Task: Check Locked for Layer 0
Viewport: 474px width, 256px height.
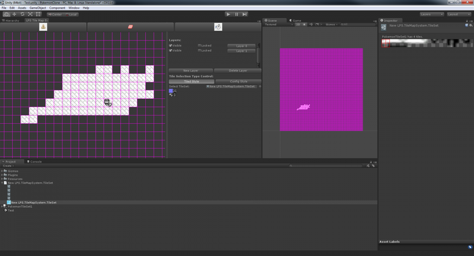Action: click(199, 46)
